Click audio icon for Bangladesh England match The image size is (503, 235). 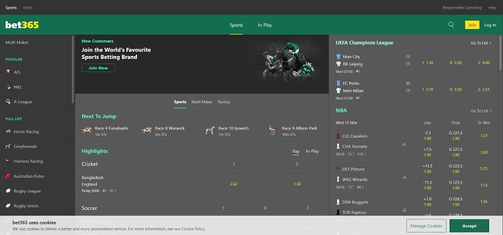104,191
